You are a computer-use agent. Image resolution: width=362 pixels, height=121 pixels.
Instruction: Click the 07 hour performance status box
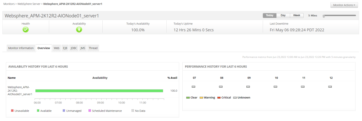193,87
